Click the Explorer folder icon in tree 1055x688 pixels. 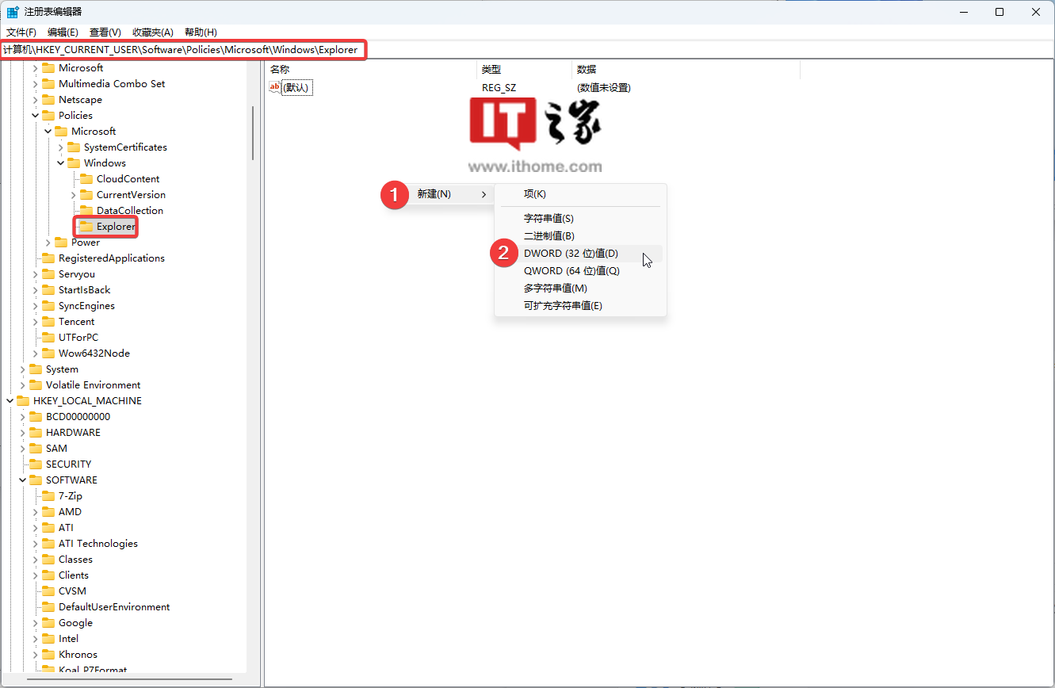click(86, 227)
